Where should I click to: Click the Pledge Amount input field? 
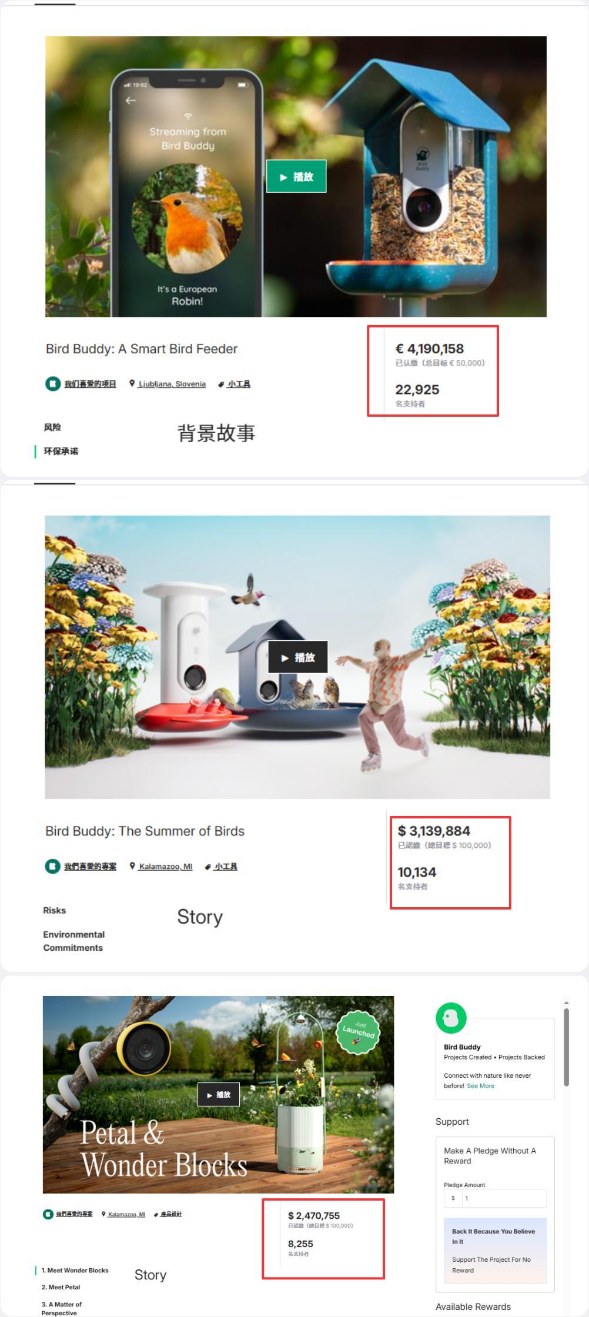coord(504,1198)
